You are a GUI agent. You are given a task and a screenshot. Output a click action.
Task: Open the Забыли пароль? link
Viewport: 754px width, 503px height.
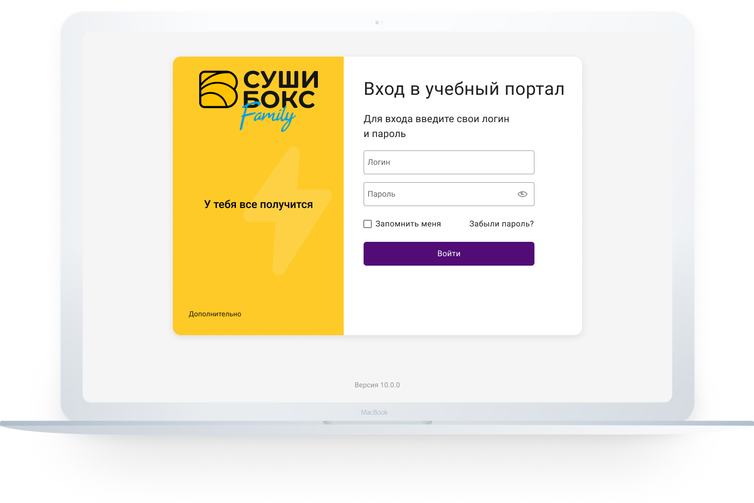pos(501,224)
